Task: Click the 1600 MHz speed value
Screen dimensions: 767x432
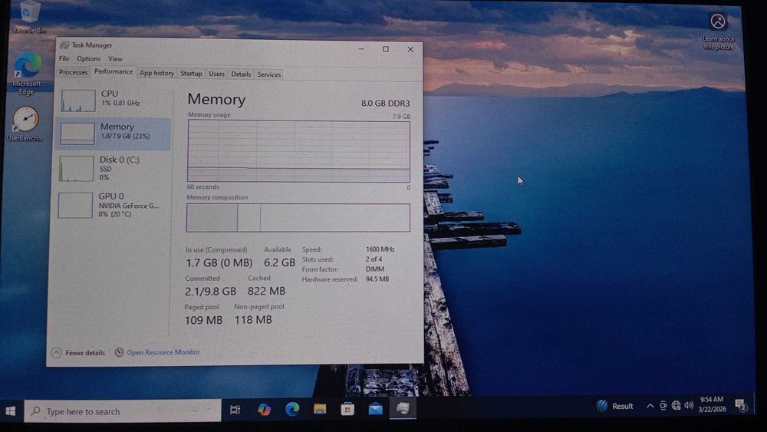Action: pos(380,249)
